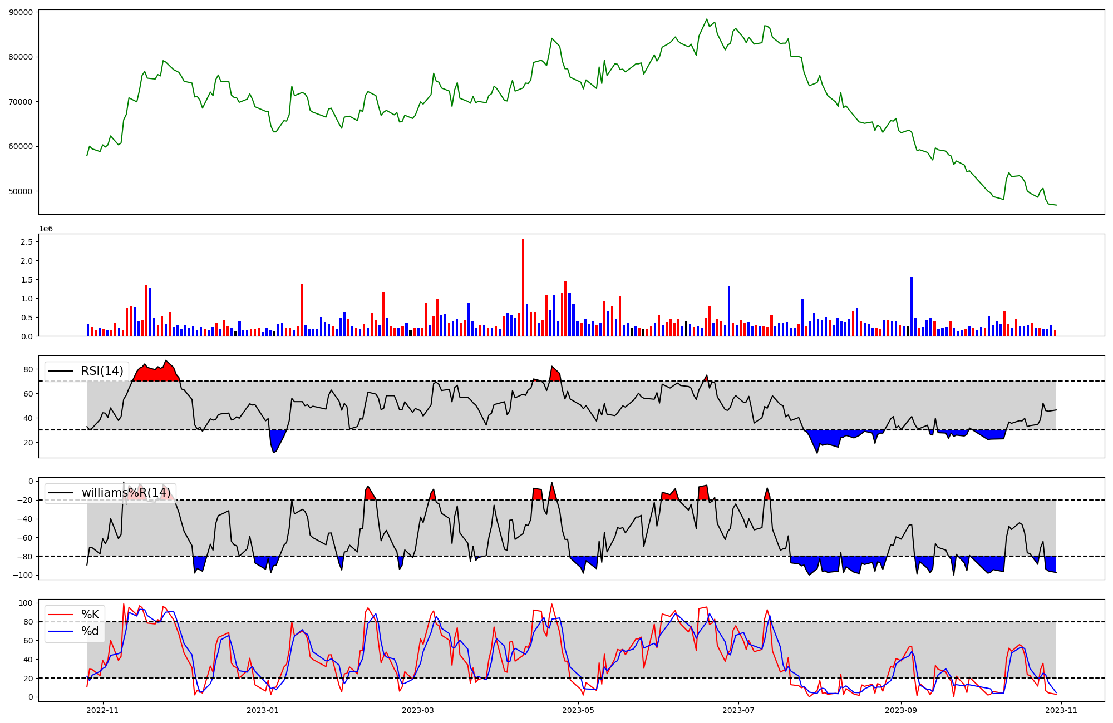
Task: Click the 90000 tick on the price axis
Action: tap(21, 12)
